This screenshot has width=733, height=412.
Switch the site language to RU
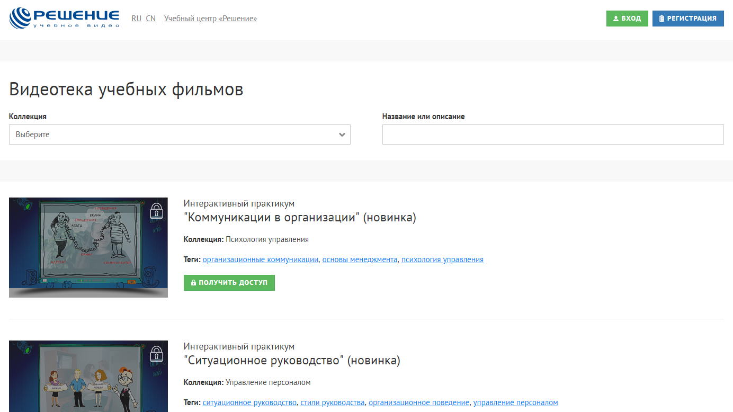coord(136,19)
